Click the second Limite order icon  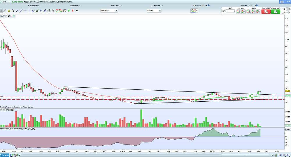(x=243, y=12)
